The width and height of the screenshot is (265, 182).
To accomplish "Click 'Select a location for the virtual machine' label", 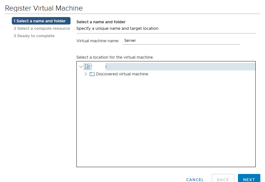I will click(x=115, y=57).
